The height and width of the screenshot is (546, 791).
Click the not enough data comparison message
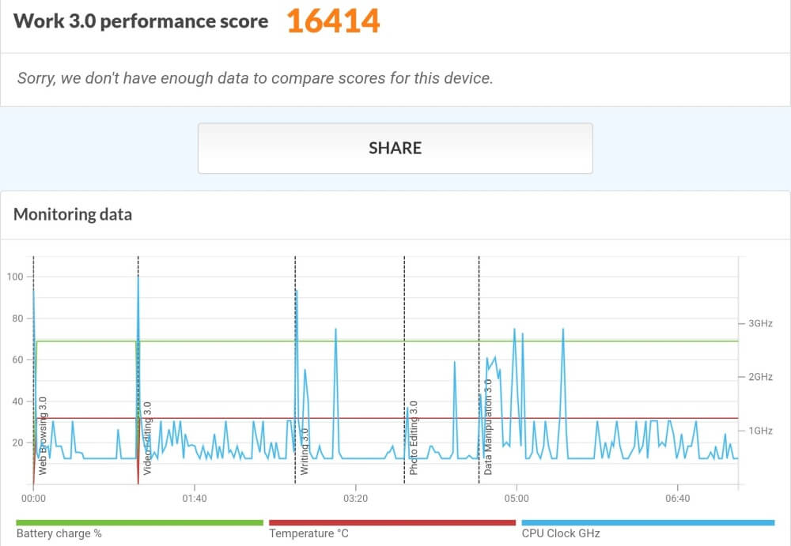[x=255, y=78]
